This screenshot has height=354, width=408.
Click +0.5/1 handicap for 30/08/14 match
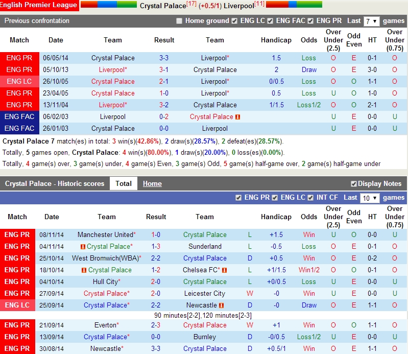(276, 348)
